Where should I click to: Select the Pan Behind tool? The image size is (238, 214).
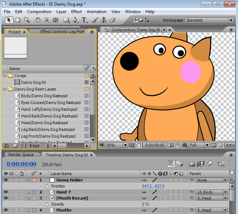point(55,20)
